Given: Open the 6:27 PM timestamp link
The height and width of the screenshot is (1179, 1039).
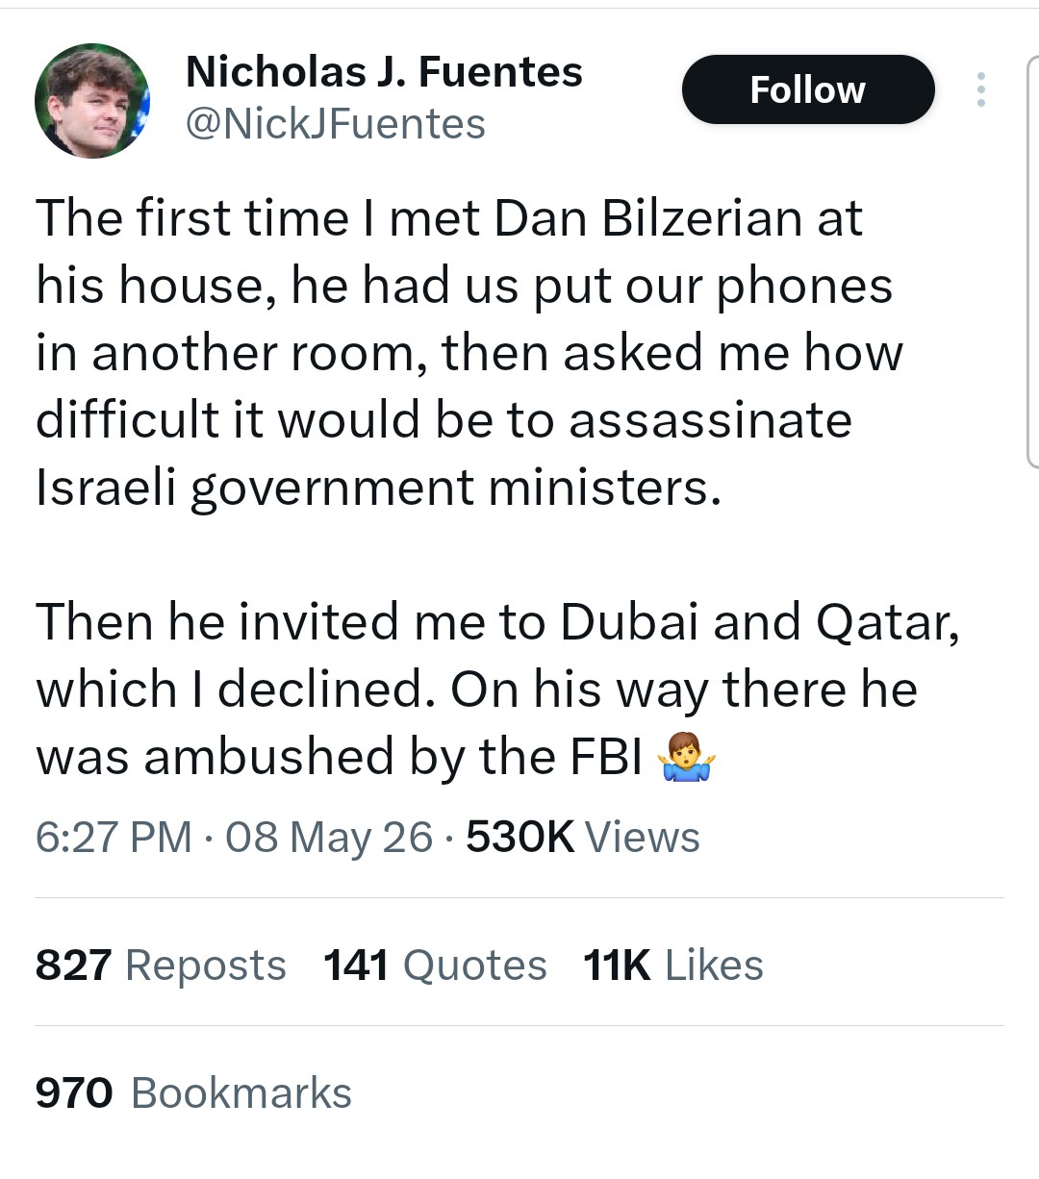Looking at the screenshot, I should click(114, 837).
